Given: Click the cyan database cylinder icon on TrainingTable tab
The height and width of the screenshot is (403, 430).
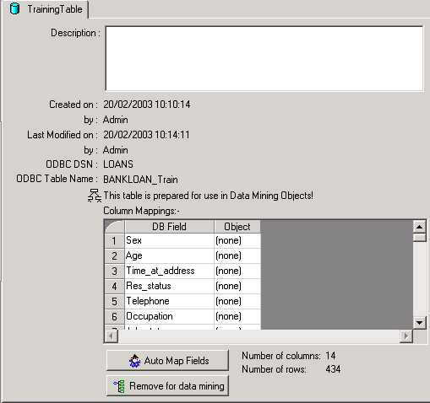Looking at the screenshot, I should 14,9.
